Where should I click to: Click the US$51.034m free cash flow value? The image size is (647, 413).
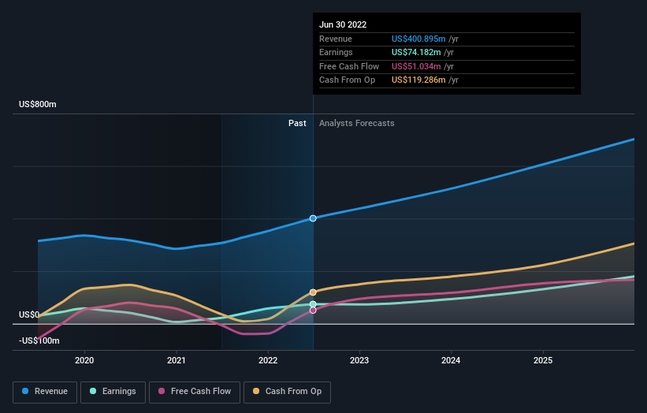point(416,66)
